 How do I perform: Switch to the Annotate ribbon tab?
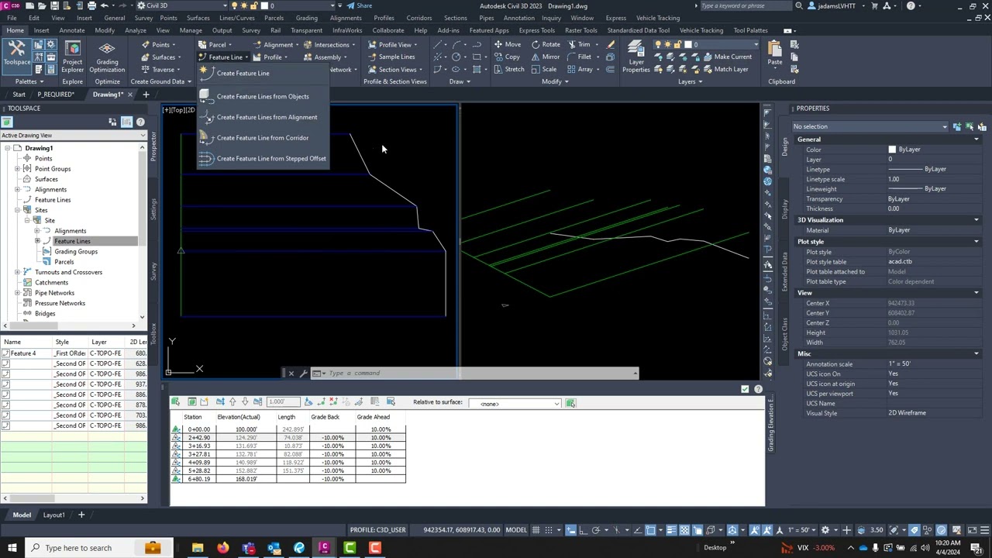(71, 30)
